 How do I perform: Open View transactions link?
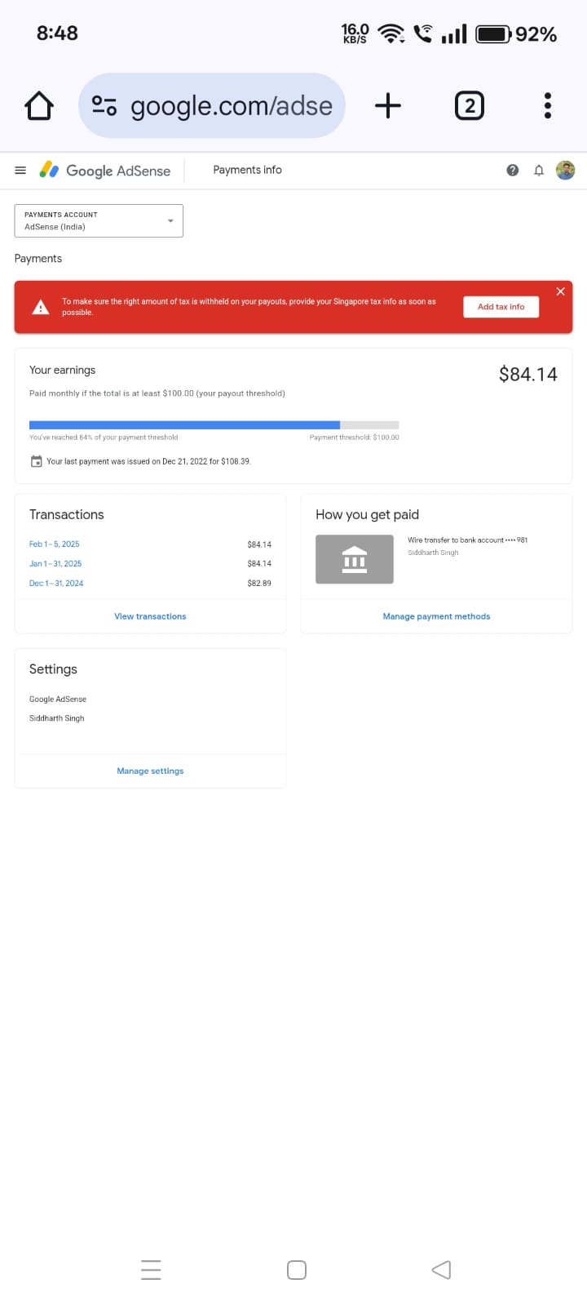coord(150,616)
